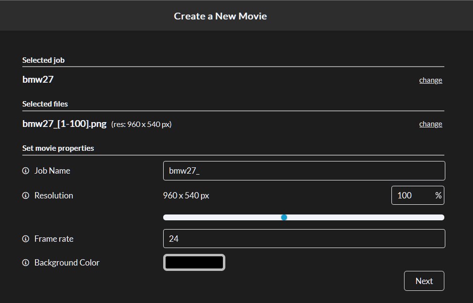
Task: Click the Next button
Action: [424, 281]
